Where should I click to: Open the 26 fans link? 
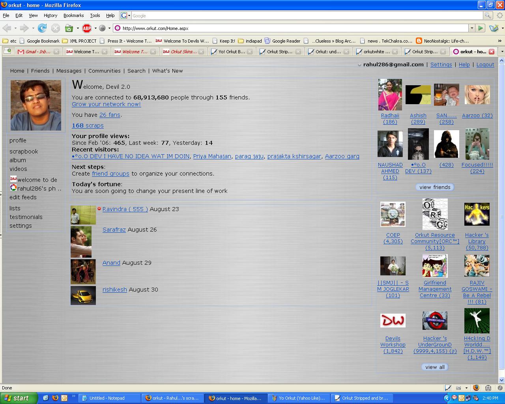coord(110,115)
